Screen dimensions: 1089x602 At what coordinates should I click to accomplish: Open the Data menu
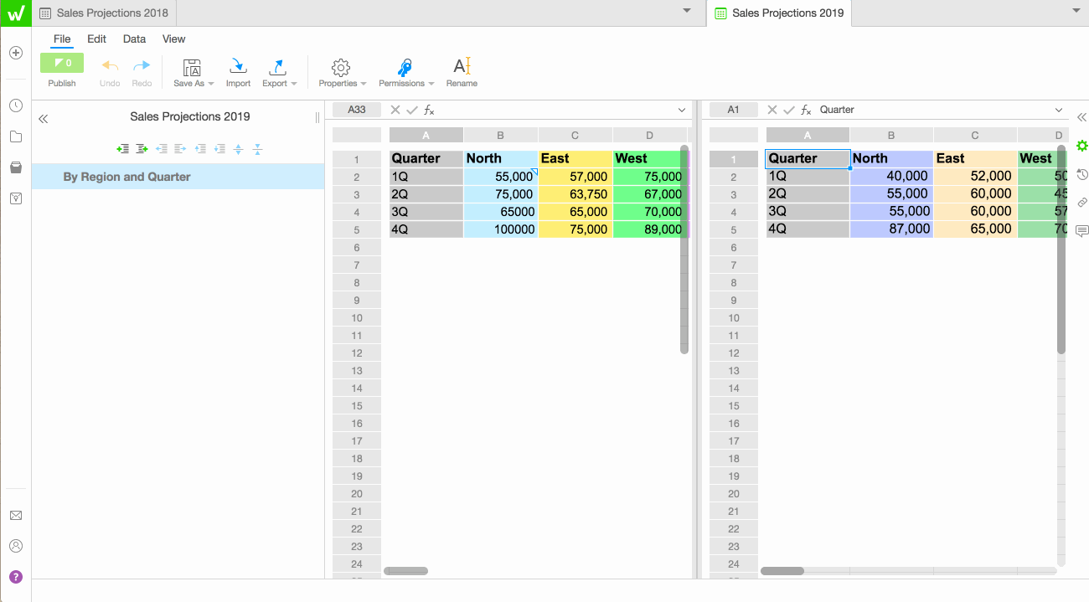134,39
